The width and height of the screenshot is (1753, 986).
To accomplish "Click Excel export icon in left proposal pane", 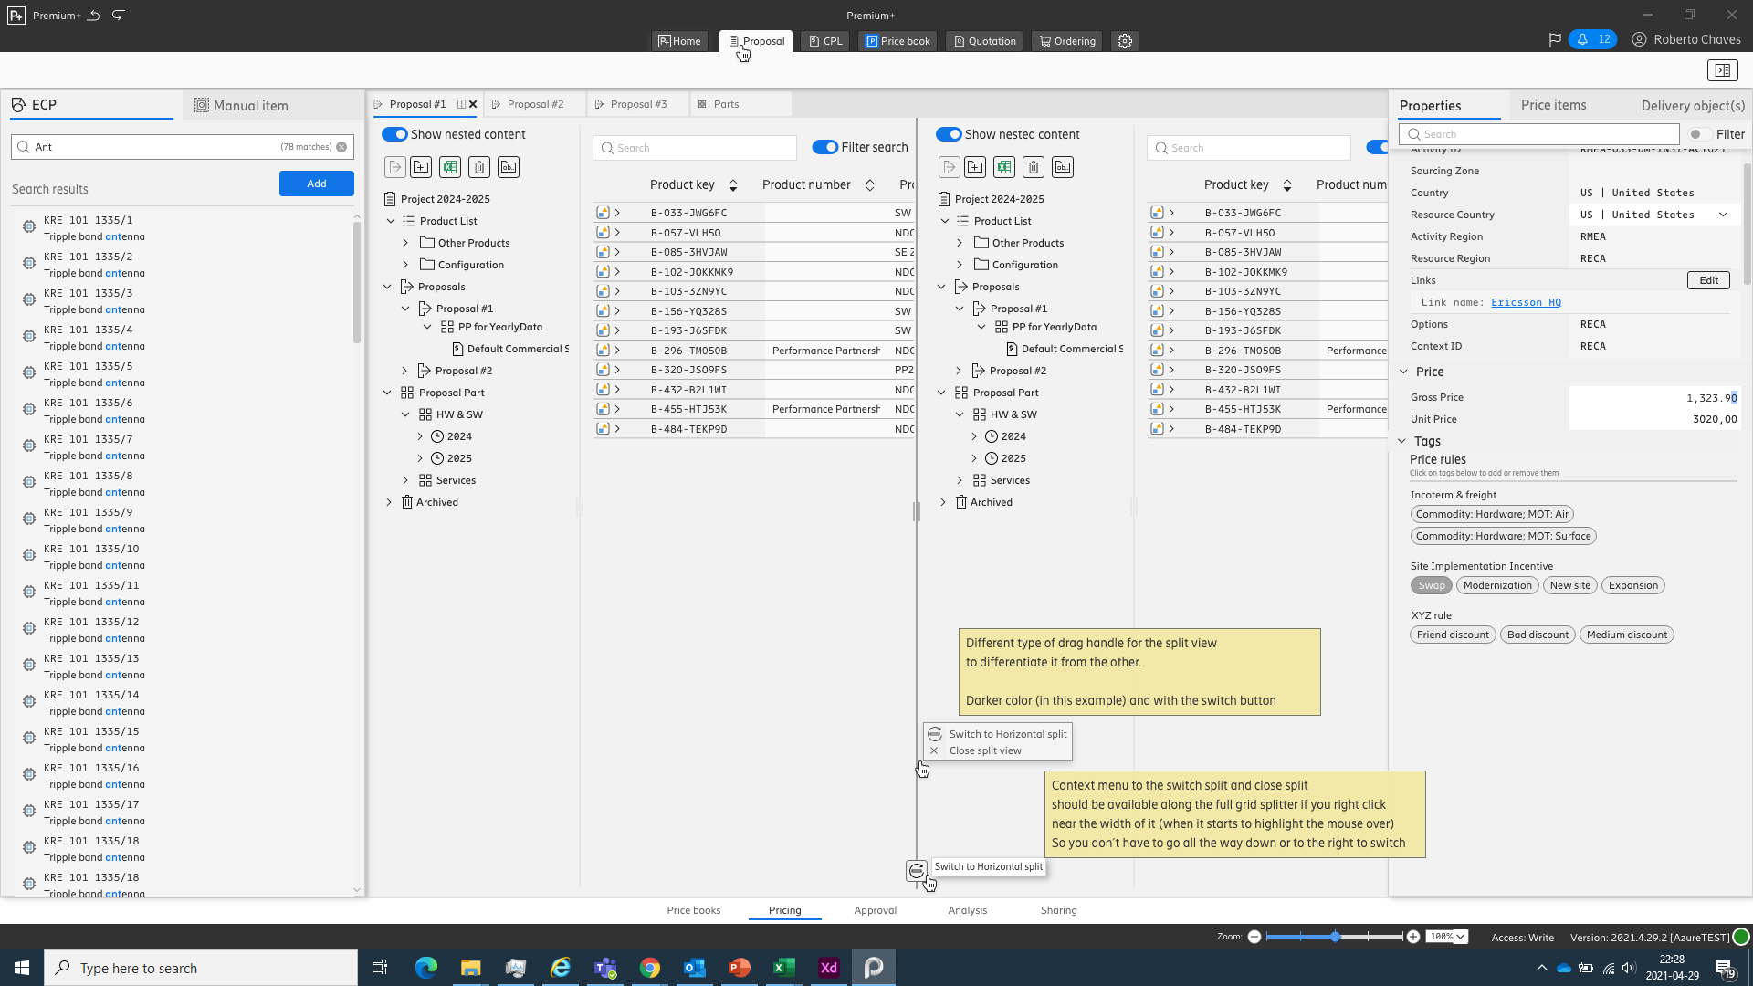I will (x=450, y=167).
